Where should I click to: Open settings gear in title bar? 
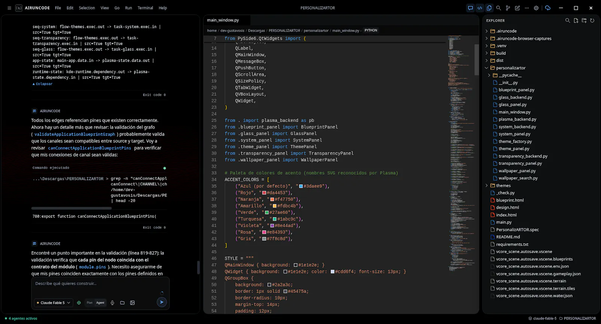click(x=536, y=8)
